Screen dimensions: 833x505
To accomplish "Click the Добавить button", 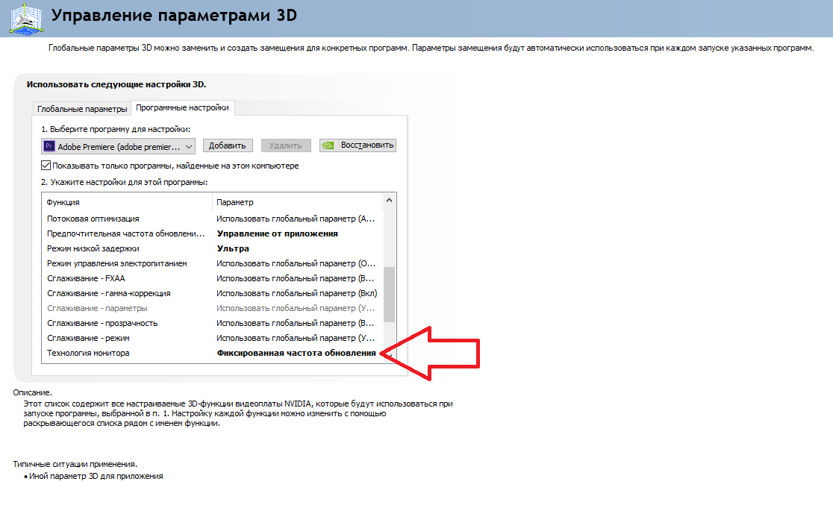I will pyautogui.click(x=228, y=145).
